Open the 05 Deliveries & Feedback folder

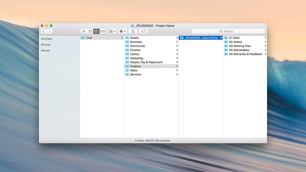click(245, 54)
